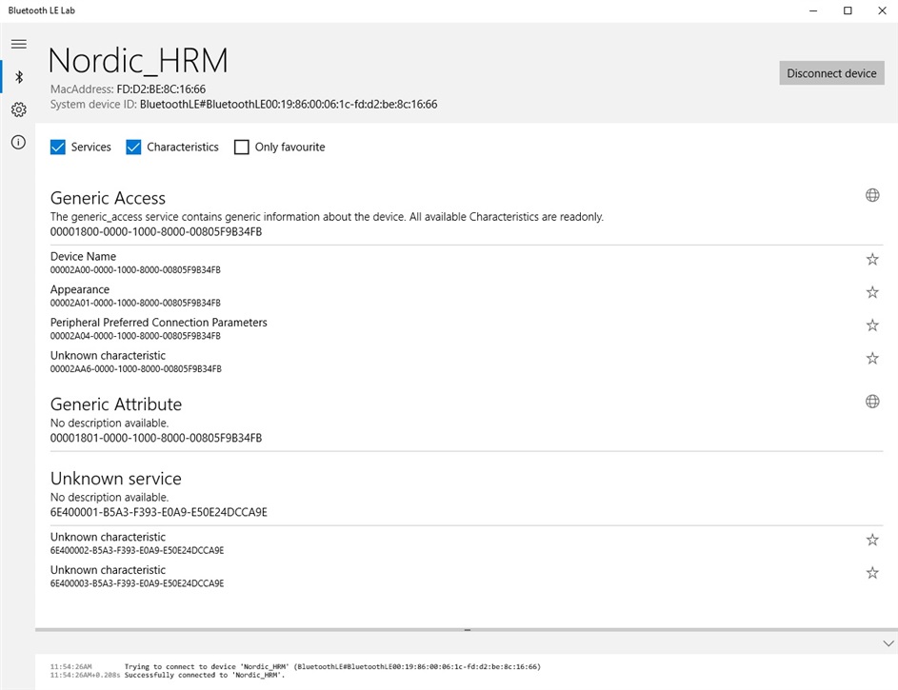This screenshot has height=690, width=898.
Task: Star the Unknown characteristic 6E400003
Action: (872, 573)
